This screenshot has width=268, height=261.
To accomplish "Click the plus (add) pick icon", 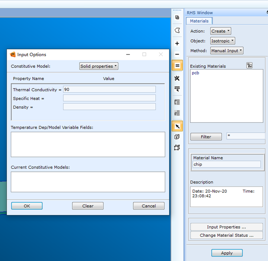I will 177,43.
